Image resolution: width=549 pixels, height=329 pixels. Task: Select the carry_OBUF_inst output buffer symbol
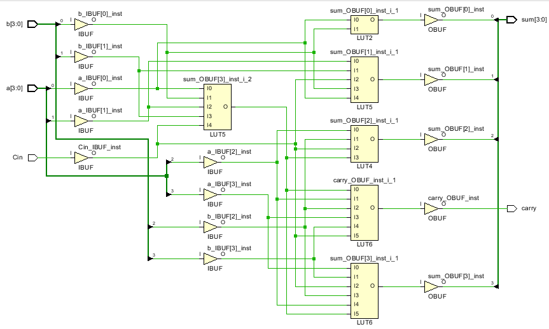tap(431, 209)
